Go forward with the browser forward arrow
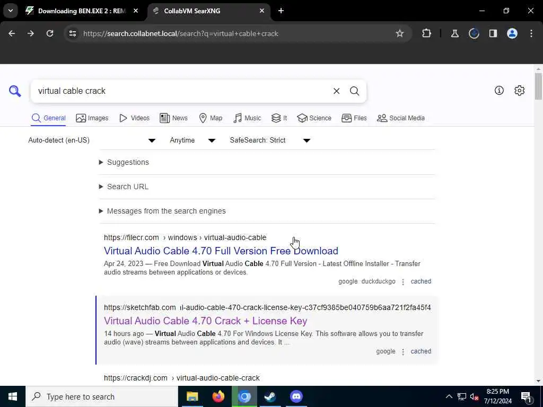Viewport: 543px width, 407px height. (31, 33)
